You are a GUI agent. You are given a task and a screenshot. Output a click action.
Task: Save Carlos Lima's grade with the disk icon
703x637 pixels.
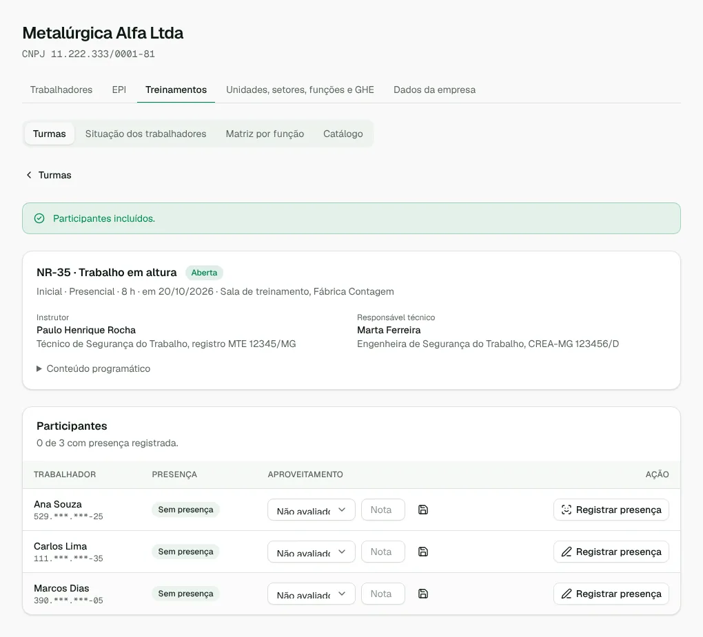tap(422, 552)
